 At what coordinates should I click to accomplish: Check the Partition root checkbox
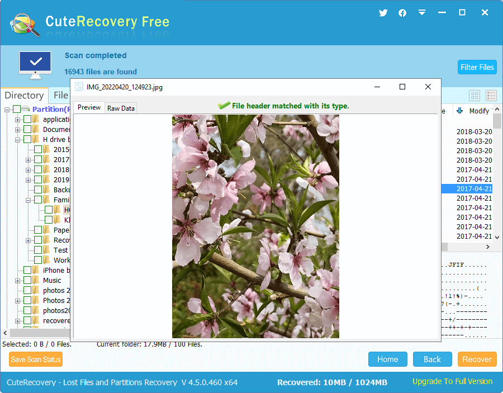pos(17,110)
